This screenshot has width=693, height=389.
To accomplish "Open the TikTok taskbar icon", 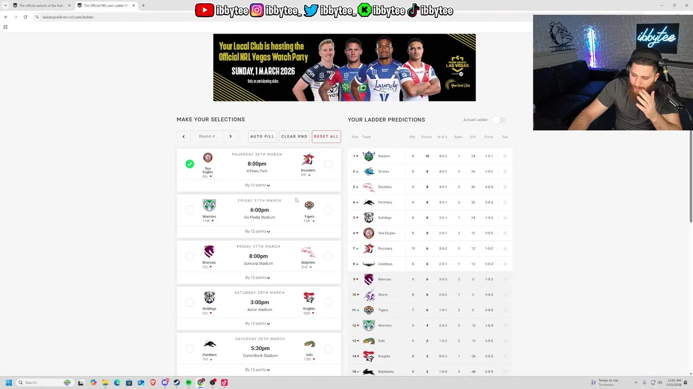I will click(x=224, y=383).
